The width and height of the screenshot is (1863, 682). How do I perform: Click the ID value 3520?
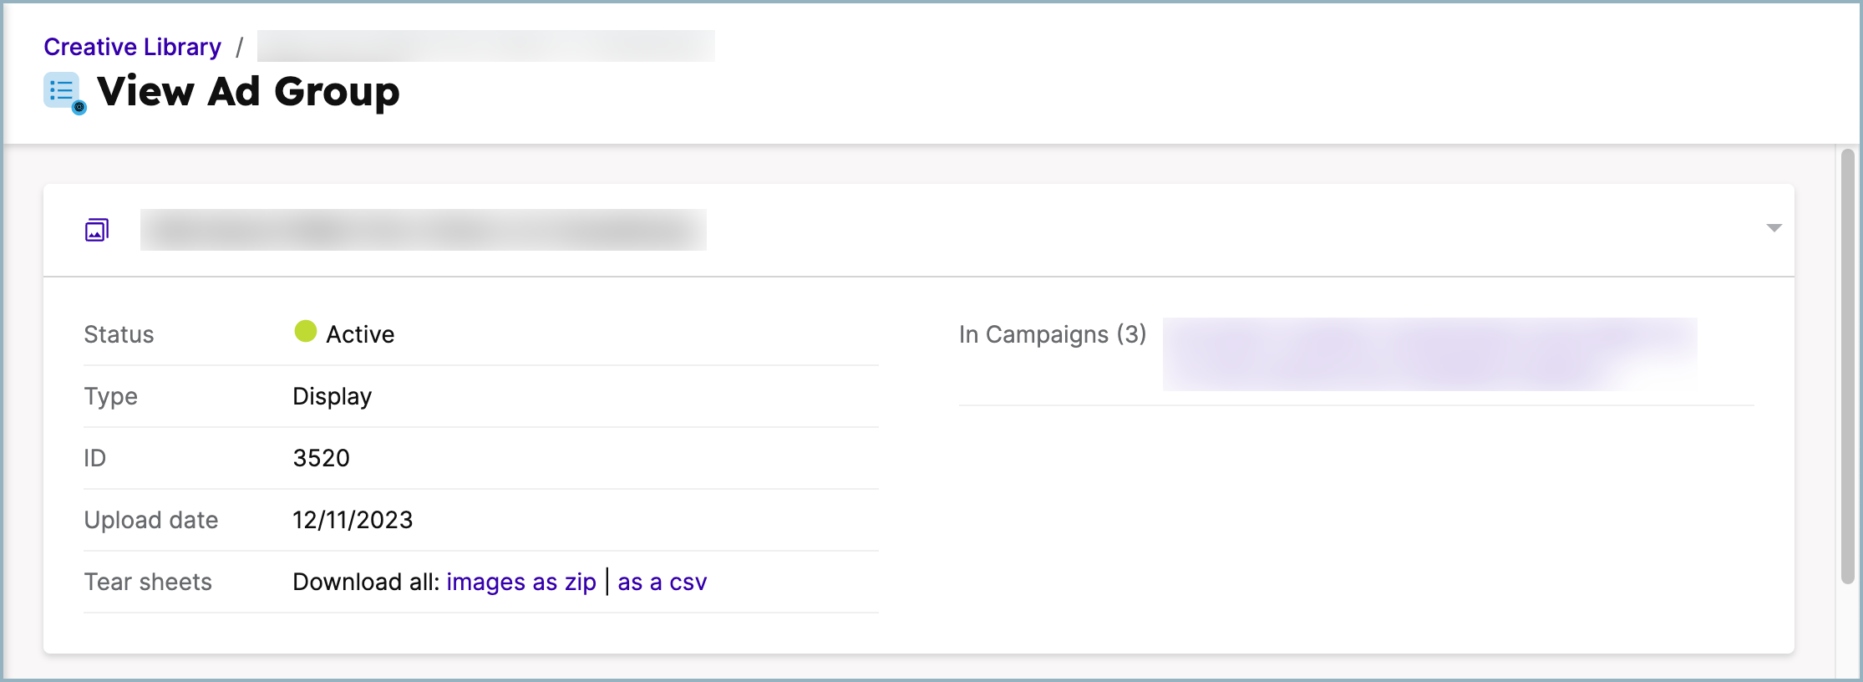[x=321, y=458]
